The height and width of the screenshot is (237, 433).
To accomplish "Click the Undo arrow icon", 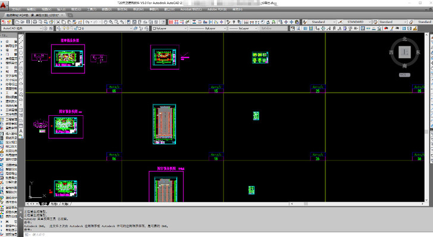I will 87,22.
